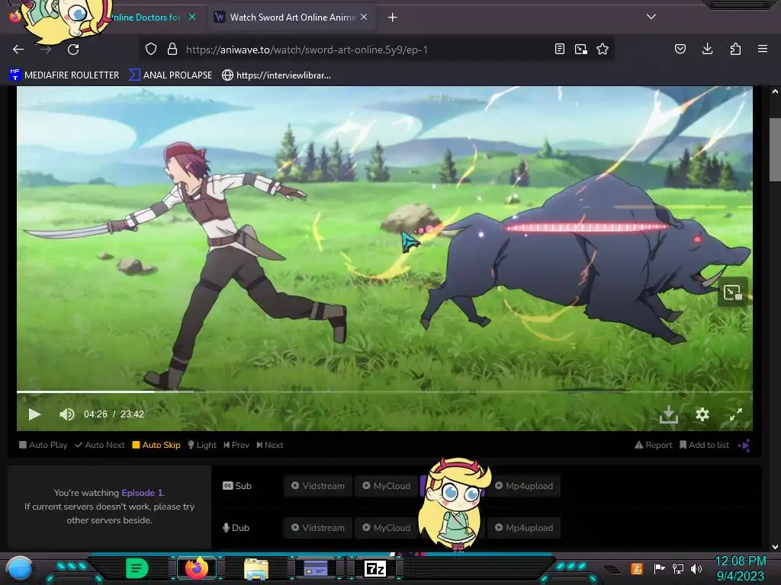Viewport: 781px width, 585px height.
Task: Open video player settings gear
Action: (702, 414)
